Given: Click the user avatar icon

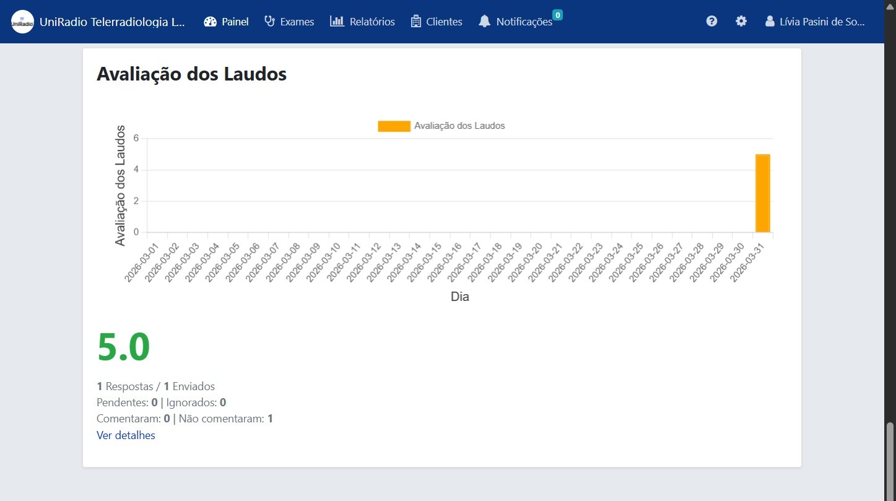Looking at the screenshot, I should [770, 22].
